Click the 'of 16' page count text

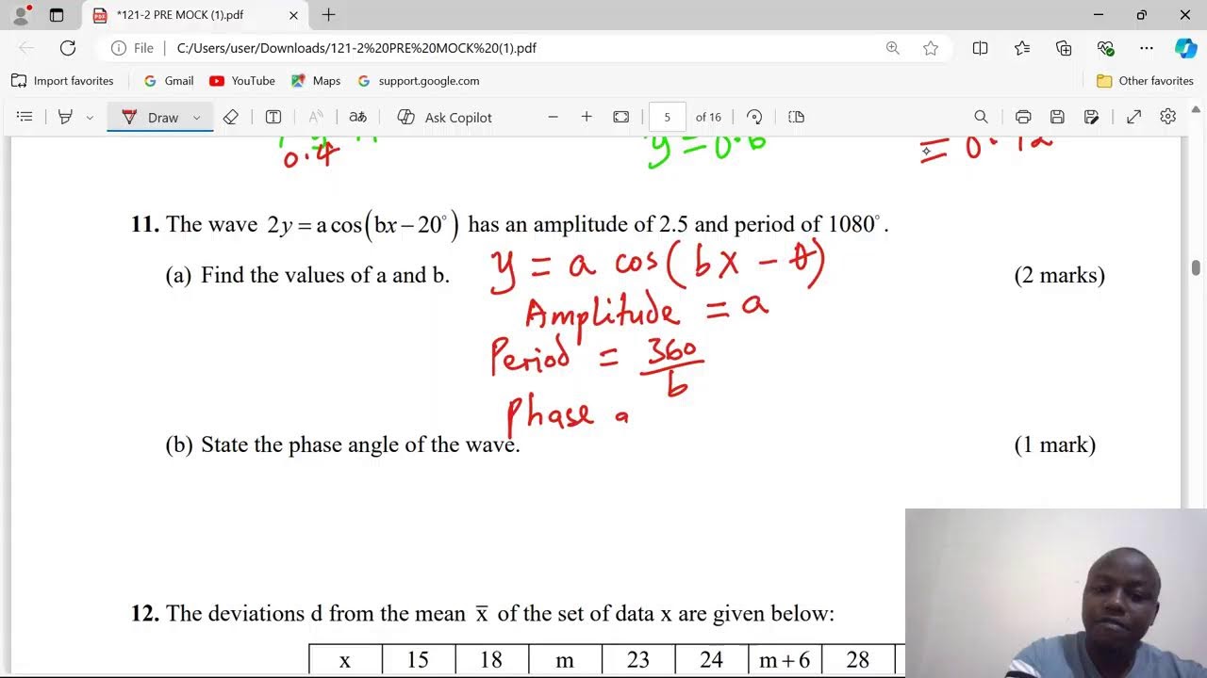coord(708,117)
